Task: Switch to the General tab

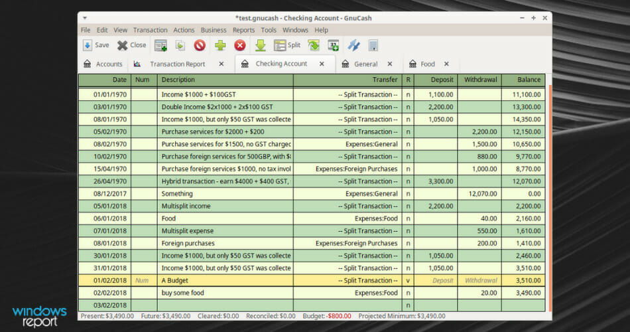Action: click(365, 64)
